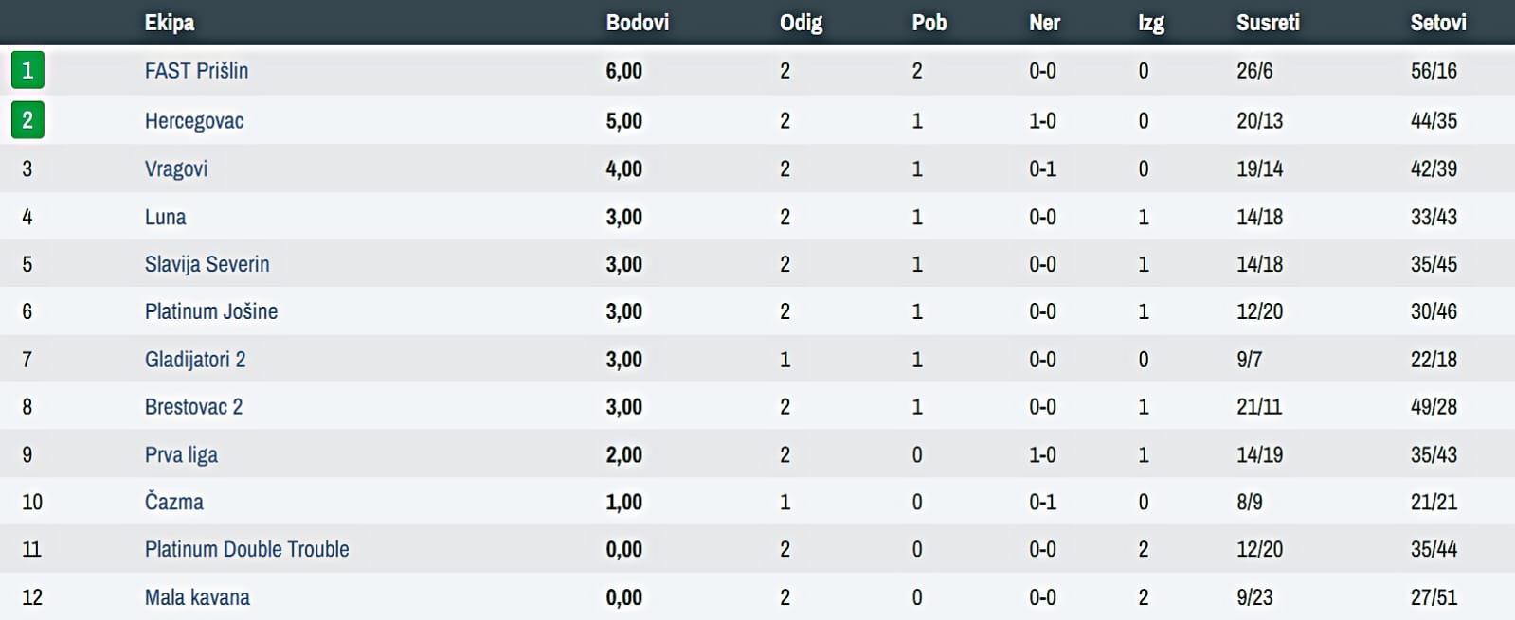Open Platinum Jošine team details
The image size is (1515, 620).
click(x=211, y=312)
